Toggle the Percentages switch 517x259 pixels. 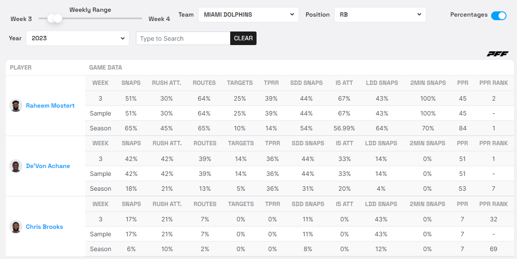coord(499,15)
